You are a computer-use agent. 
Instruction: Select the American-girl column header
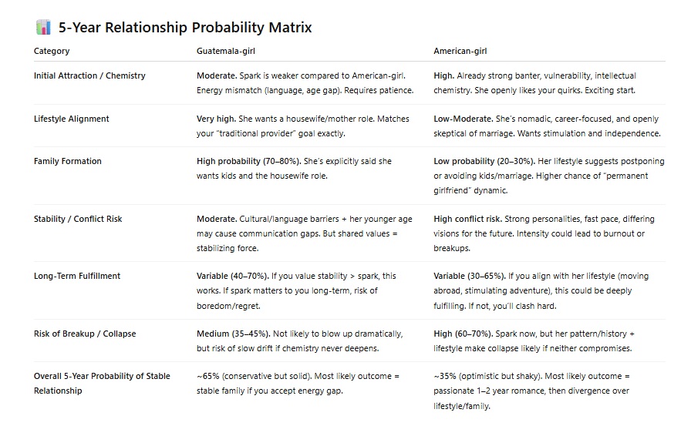pos(460,51)
